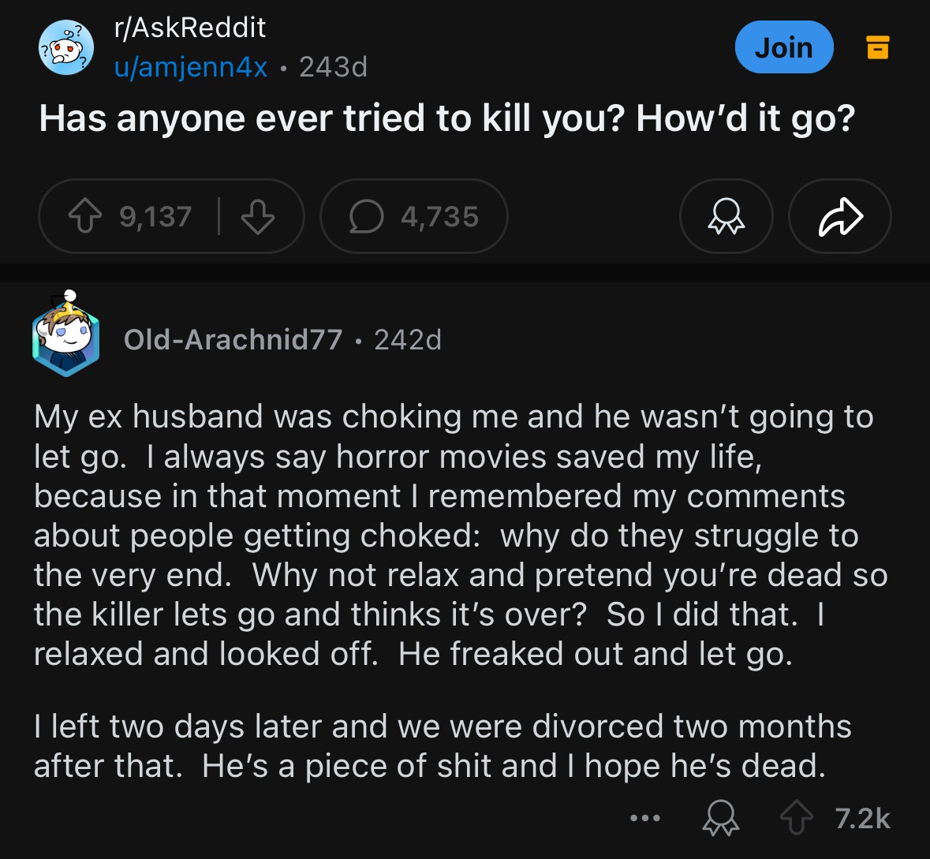Open the comment's three-dot options menu
The height and width of the screenshot is (859, 930).
click(x=645, y=819)
